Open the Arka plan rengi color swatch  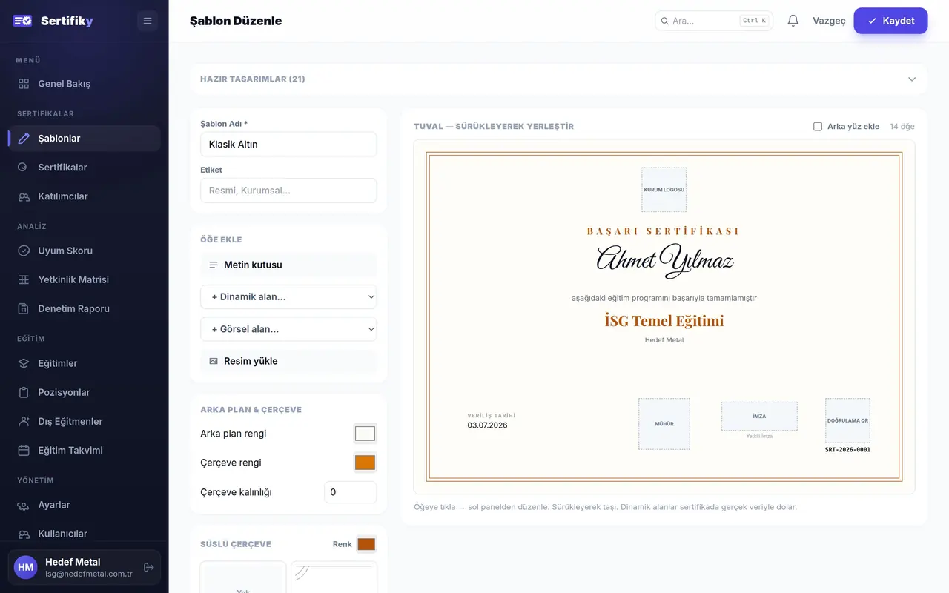(365, 434)
